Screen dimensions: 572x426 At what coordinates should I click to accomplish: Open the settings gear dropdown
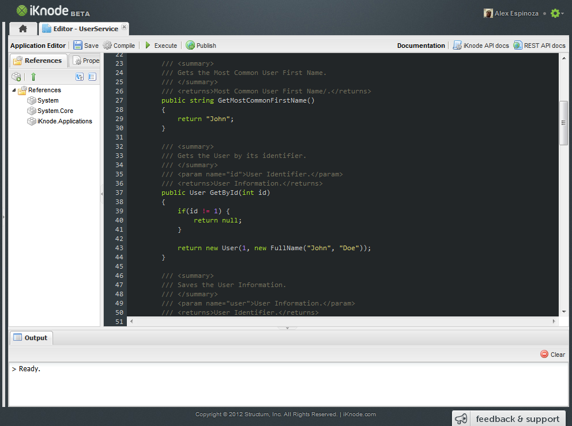[556, 13]
